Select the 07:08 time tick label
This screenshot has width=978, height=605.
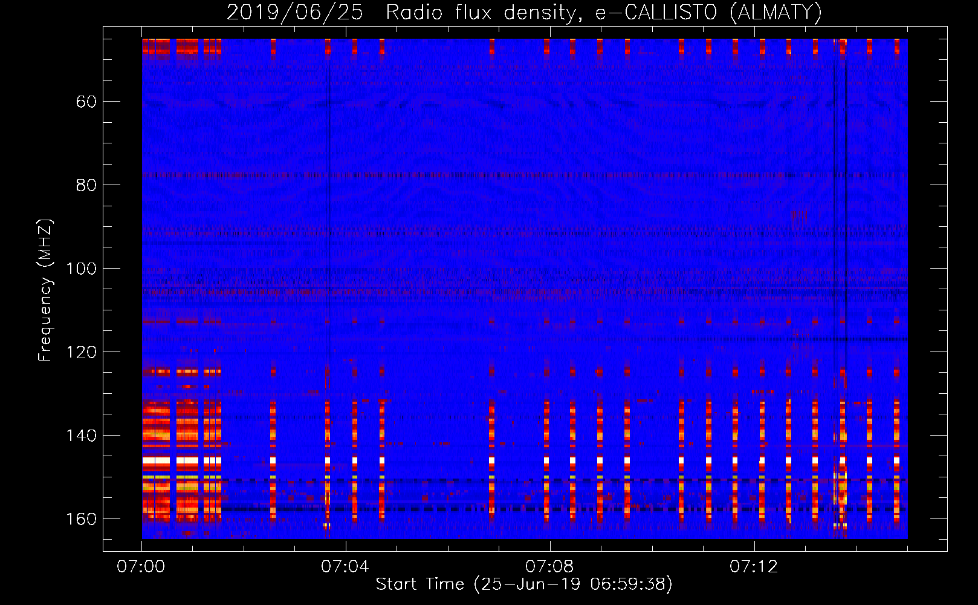click(549, 567)
